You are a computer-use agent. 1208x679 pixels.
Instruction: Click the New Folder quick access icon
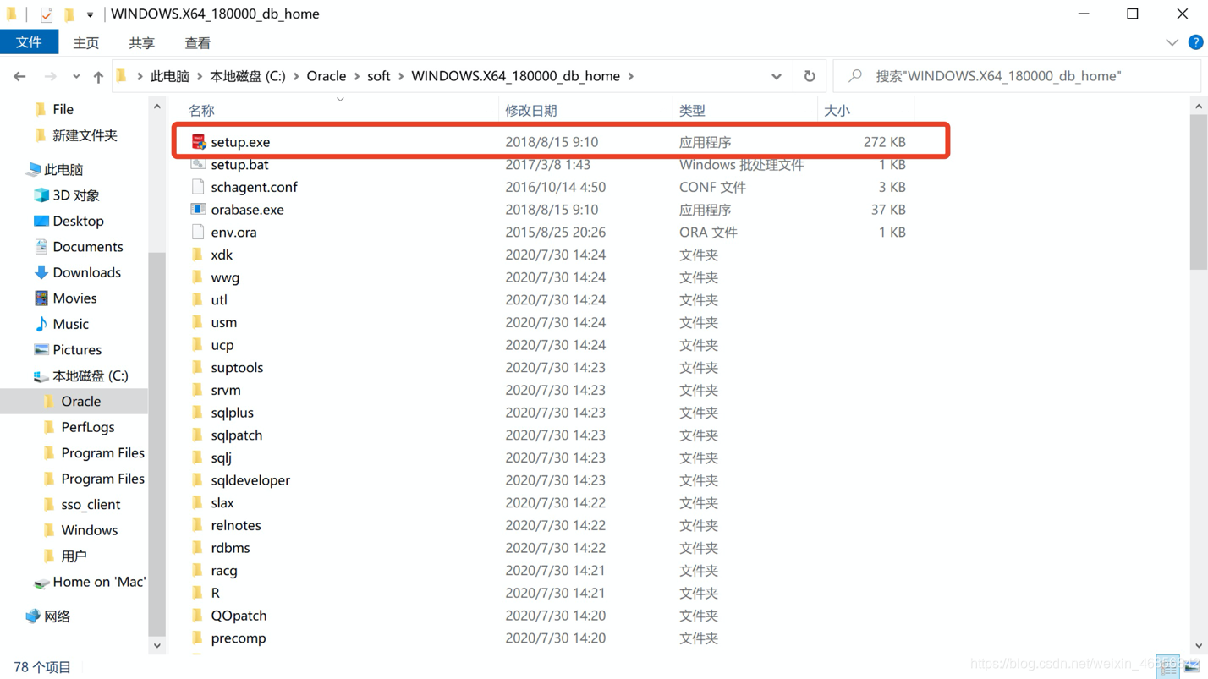[x=69, y=14]
